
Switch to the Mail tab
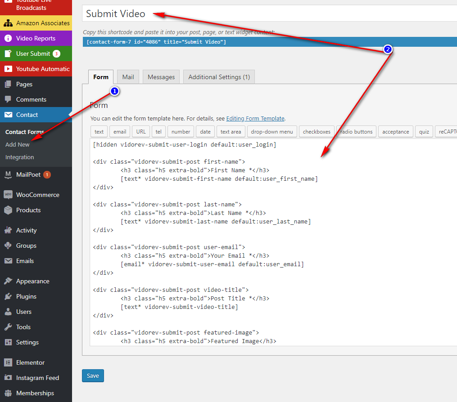pyautogui.click(x=128, y=77)
